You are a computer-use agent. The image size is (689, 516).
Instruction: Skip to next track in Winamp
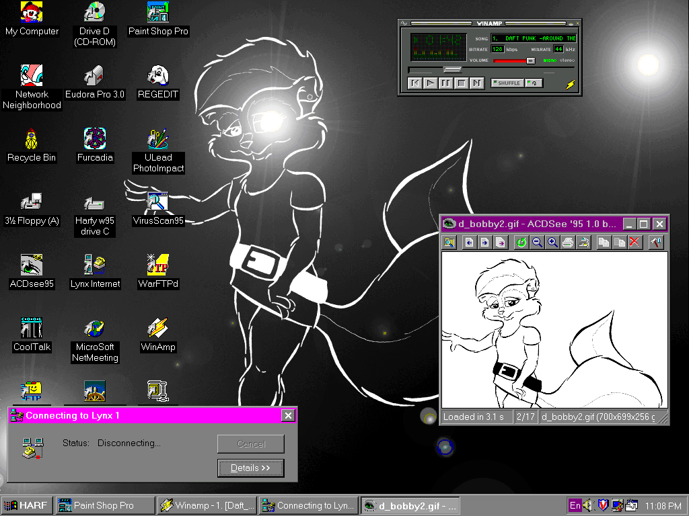[x=477, y=83]
